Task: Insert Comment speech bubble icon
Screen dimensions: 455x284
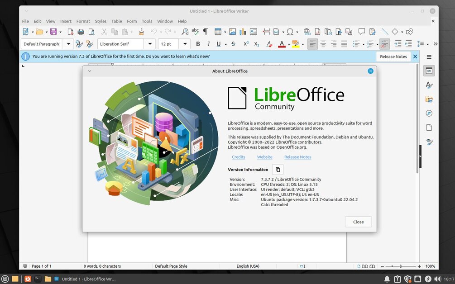Action: (x=362, y=31)
